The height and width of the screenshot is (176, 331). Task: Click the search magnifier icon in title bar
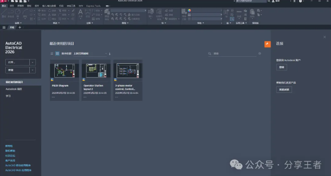click(x=269, y=1)
